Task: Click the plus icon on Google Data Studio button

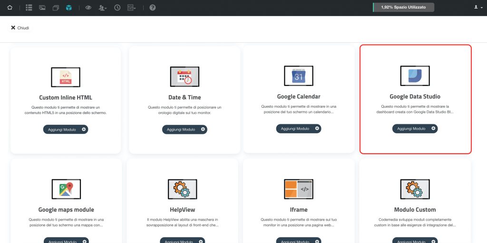Action: pos(433,128)
